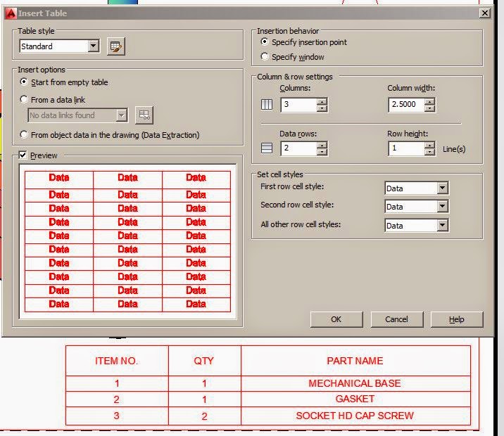This screenshot has width=504, height=436.
Task: Click the Column width 2.5000 field
Action: pos(406,105)
